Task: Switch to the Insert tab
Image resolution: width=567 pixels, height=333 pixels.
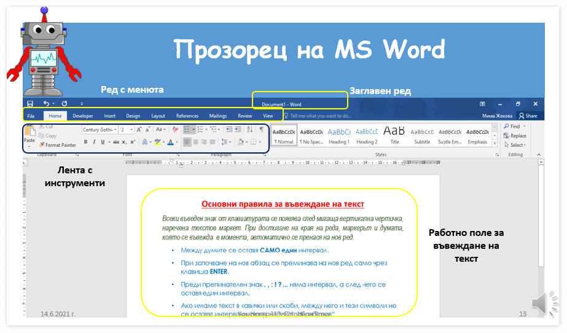Action: (109, 116)
